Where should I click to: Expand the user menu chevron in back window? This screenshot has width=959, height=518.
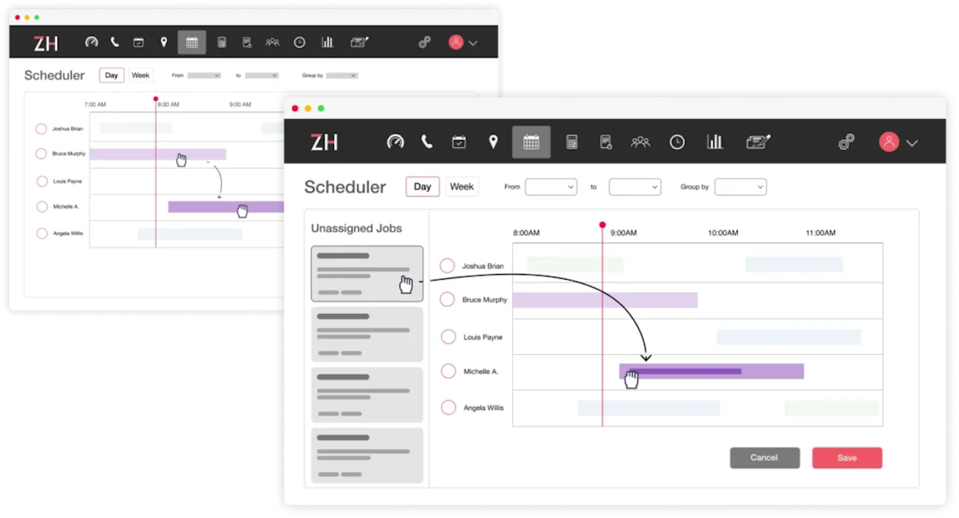pyautogui.click(x=473, y=43)
